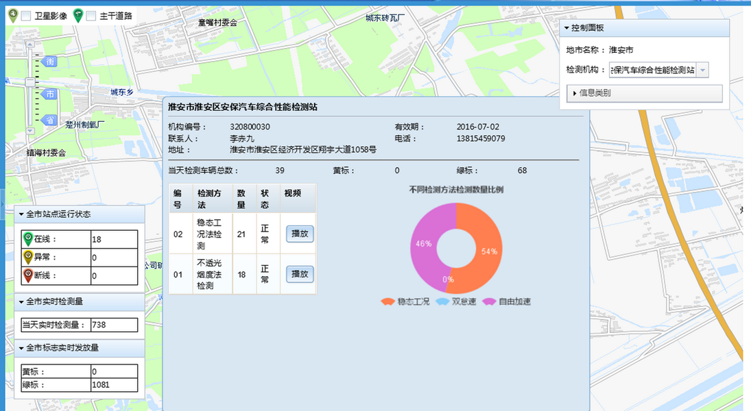The height and width of the screenshot is (411, 751).
Task: Jump to province level with 省 marker
Action: pyautogui.click(x=49, y=120)
